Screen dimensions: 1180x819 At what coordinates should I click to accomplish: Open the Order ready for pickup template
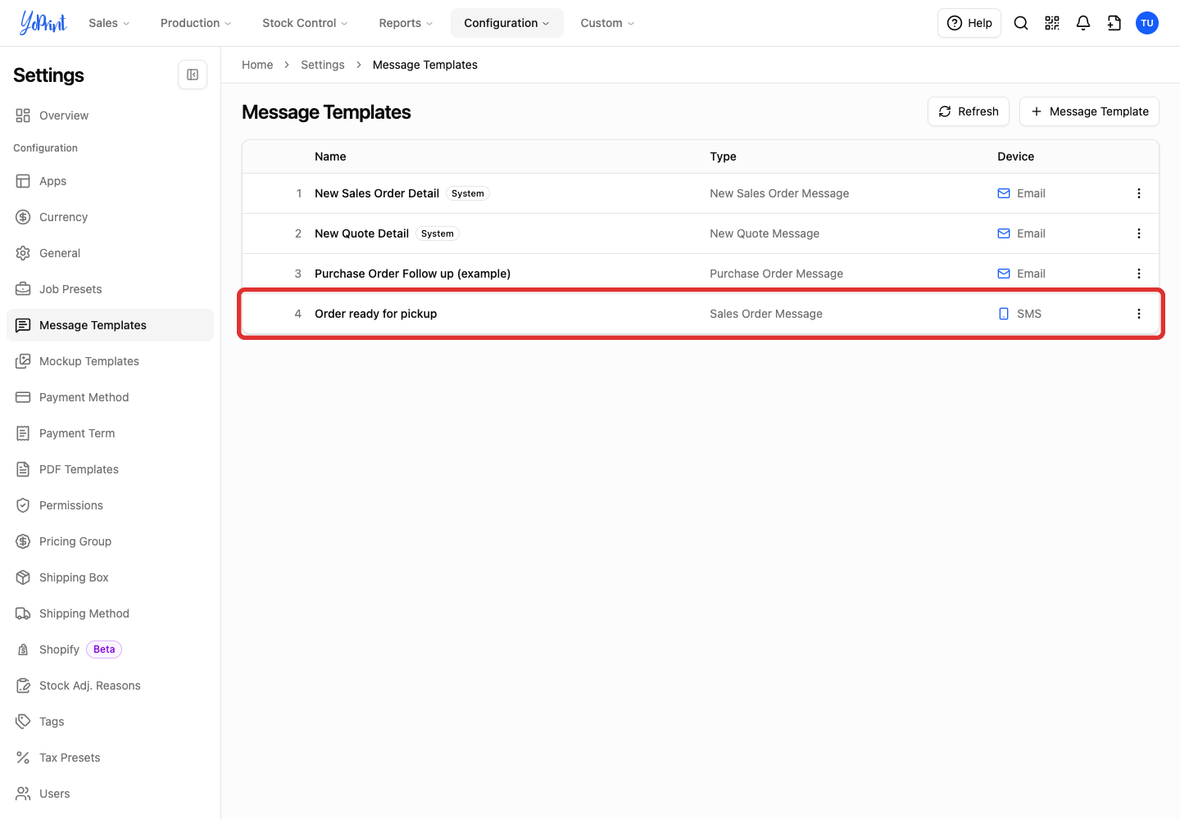[x=375, y=314]
